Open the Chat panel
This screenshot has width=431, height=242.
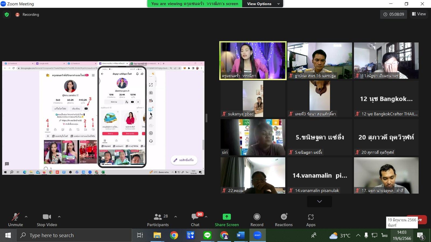point(195,220)
